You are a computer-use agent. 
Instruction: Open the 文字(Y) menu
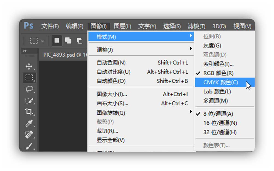(x=147, y=26)
